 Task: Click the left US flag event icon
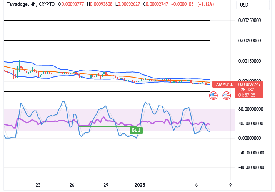coord(213,95)
